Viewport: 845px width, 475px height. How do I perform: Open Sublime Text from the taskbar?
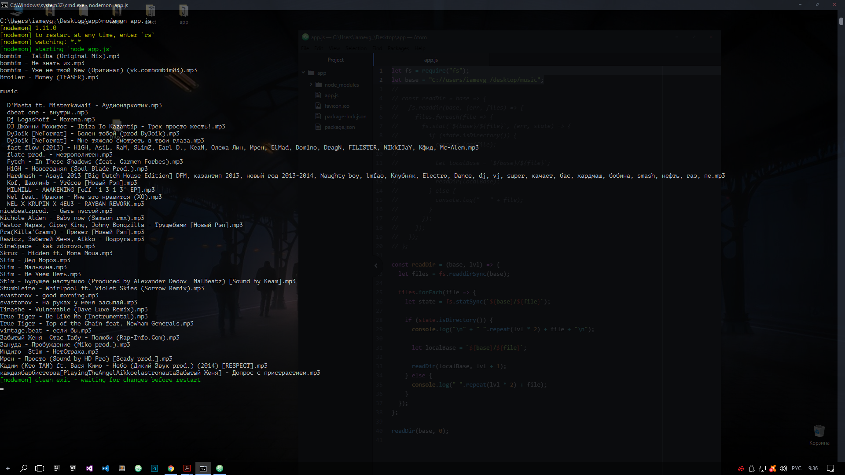click(x=122, y=468)
